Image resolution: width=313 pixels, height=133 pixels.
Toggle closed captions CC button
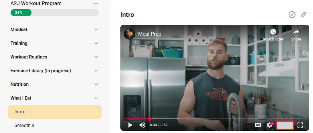click(258, 125)
